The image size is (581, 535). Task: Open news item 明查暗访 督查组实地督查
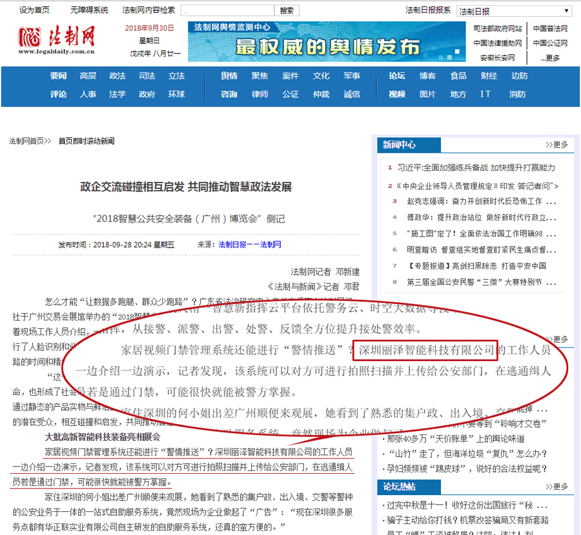pyautogui.click(x=482, y=249)
